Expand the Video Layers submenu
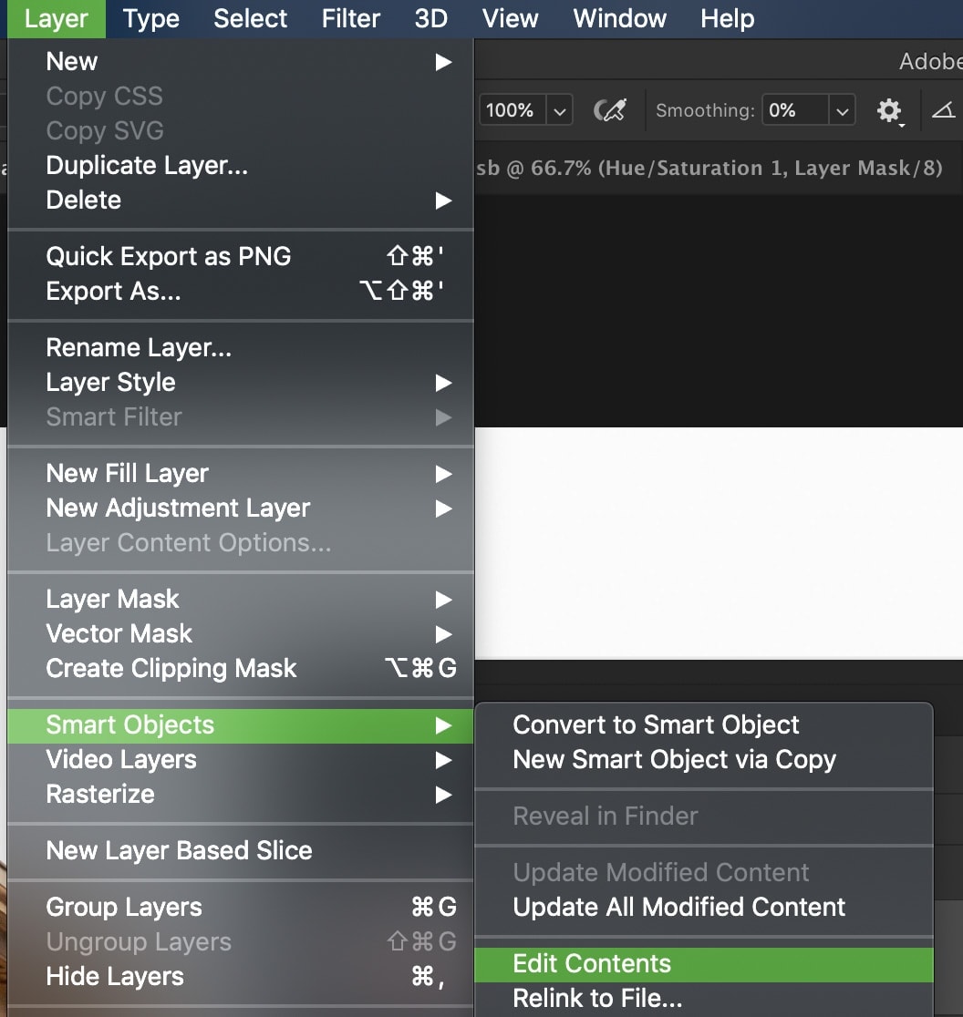This screenshot has height=1017, width=963. pos(241,759)
